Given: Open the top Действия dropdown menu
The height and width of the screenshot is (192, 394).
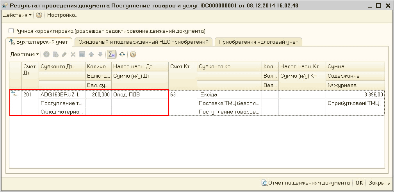Looking at the screenshot, I should coord(17,15).
